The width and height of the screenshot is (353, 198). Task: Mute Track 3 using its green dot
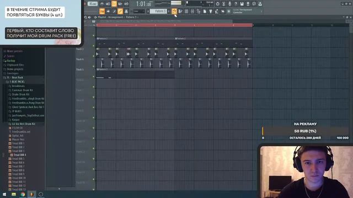pos(94,56)
